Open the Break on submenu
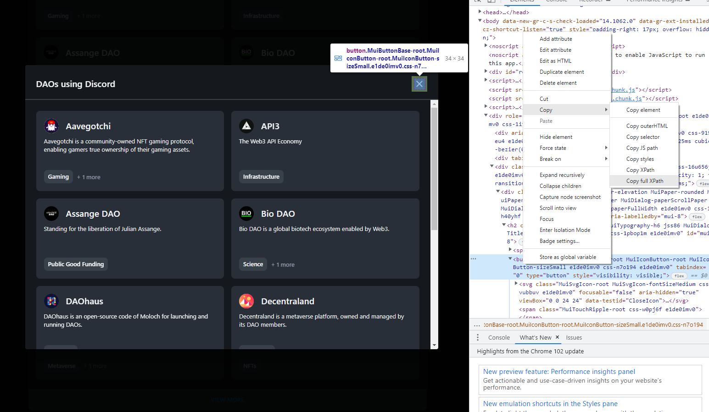The width and height of the screenshot is (709, 412). pos(567,159)
